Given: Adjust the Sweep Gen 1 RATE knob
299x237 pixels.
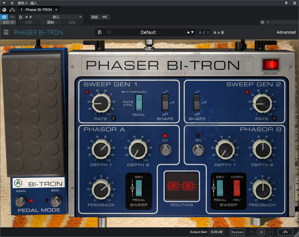Looking at the screenshot, I should tap(101, 103).
